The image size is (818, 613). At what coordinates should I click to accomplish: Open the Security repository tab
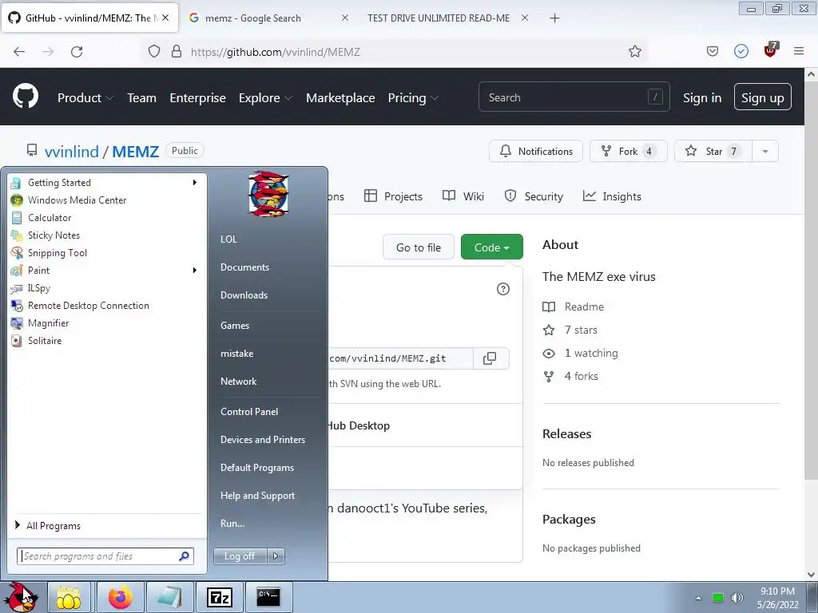click(x=534, y=196)
